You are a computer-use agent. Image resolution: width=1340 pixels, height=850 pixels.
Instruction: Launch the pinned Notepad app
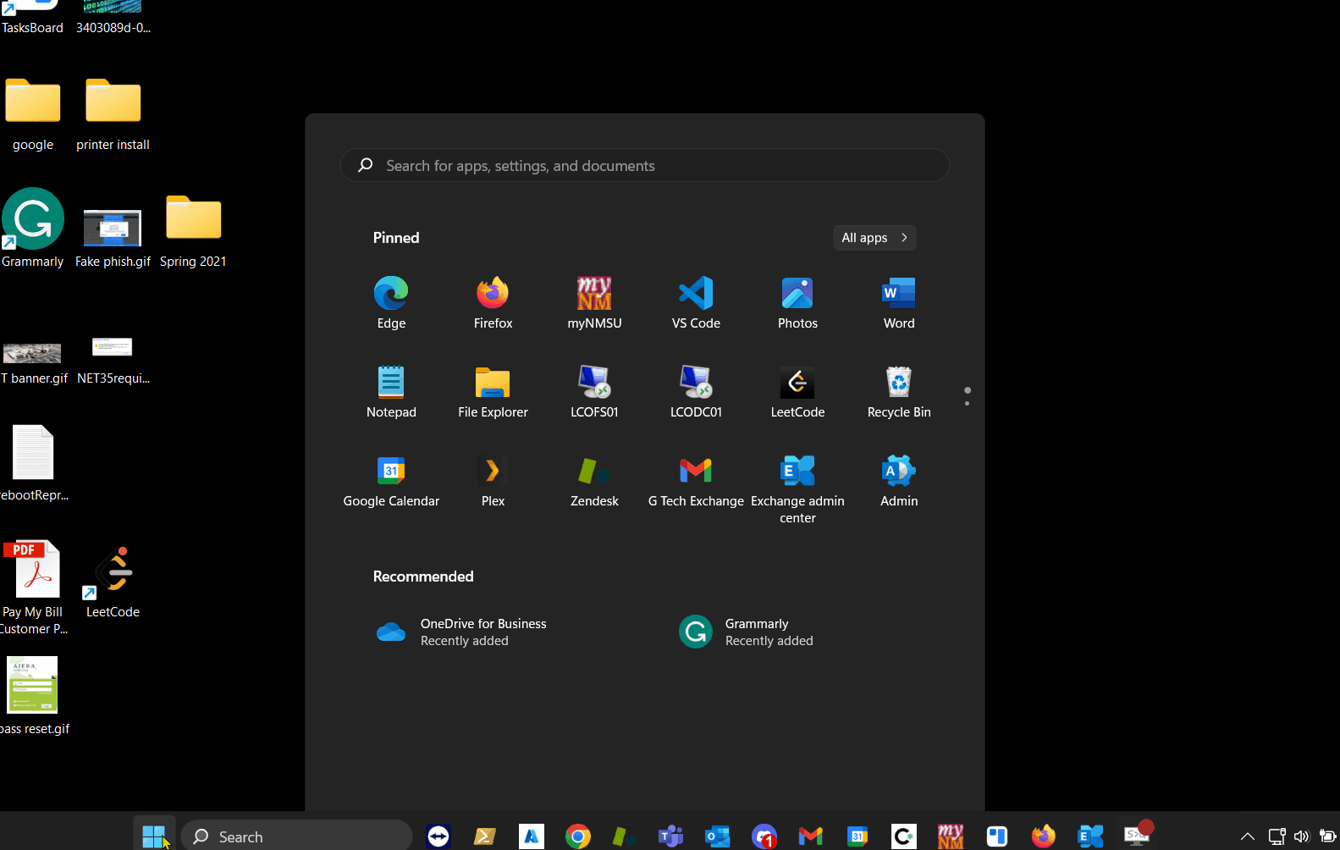coord(391,391)
